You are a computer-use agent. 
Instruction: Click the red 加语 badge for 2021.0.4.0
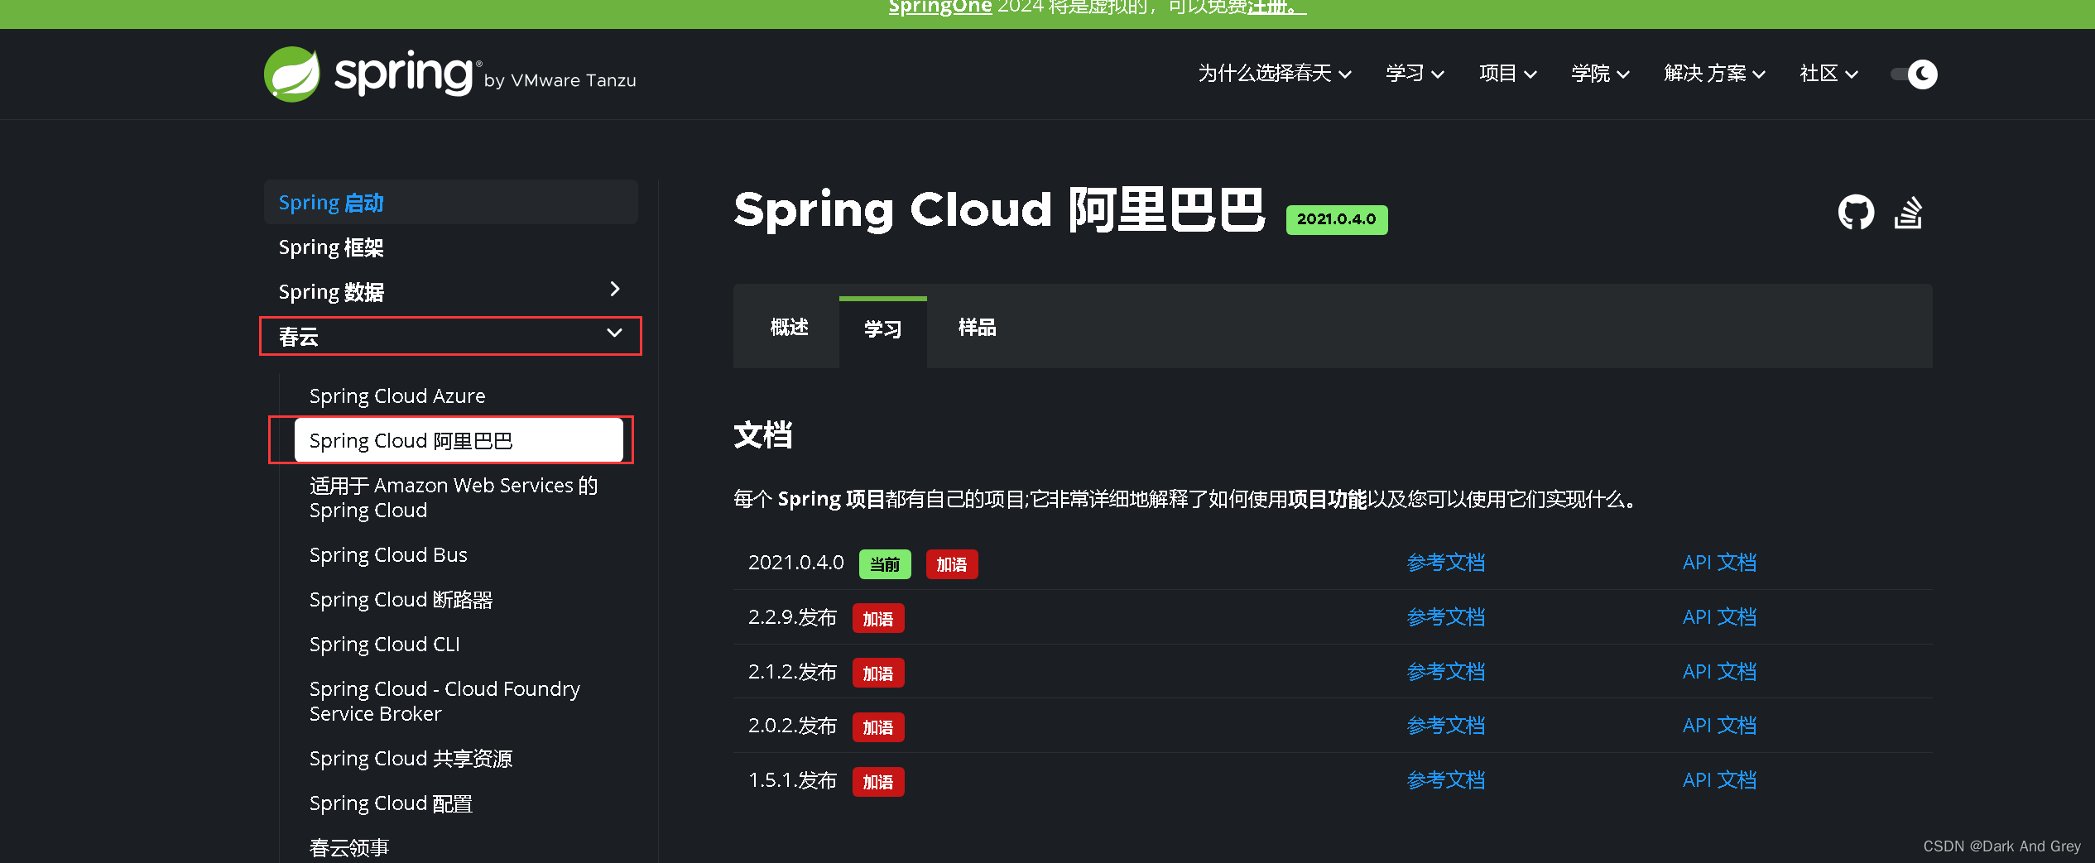point(952,564)
